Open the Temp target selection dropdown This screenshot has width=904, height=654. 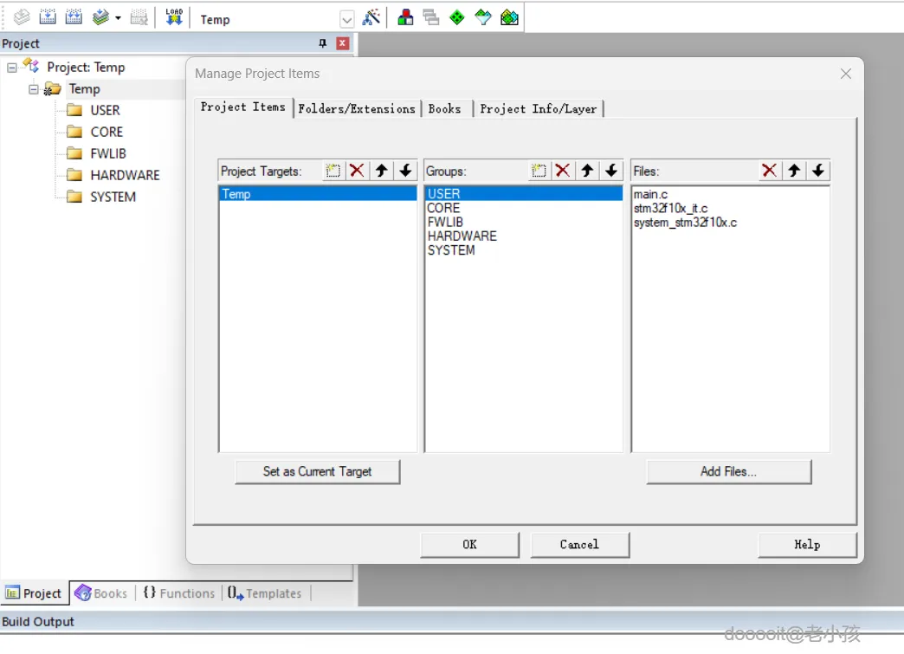[x=346, y=20]
